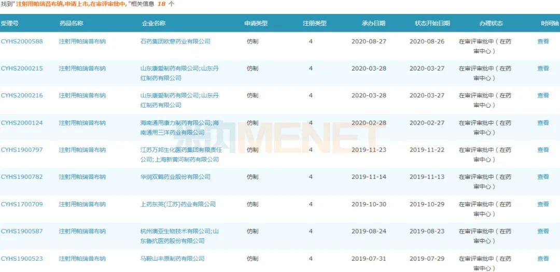The height and width of the screenshot is (272, 560).
Task: Open company 上药东英(江苏)药业有限公司
Action: (x=178, y=205)
